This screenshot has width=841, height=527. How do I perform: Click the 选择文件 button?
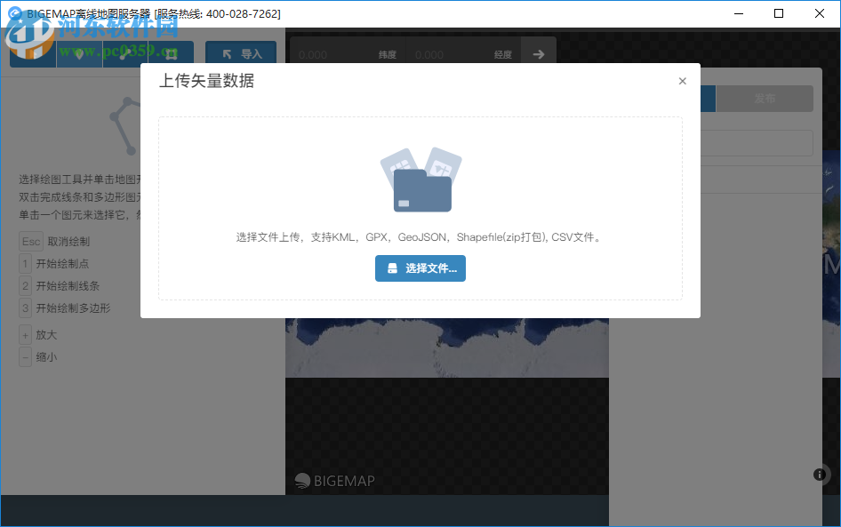point(420,268)
